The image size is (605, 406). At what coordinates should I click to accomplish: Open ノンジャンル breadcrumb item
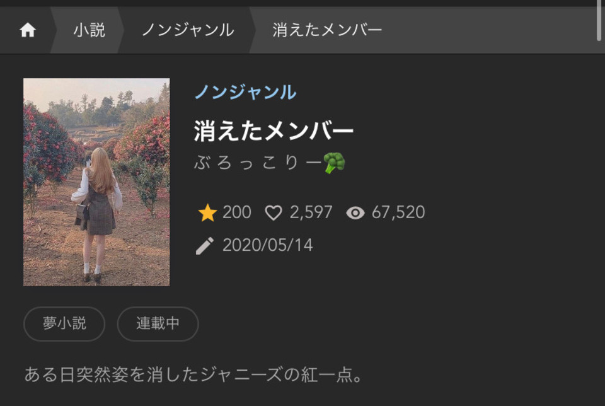coord(188,30)
